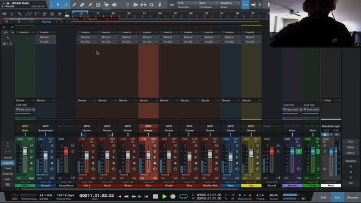The height and width of the screenshot is (203, 361).
Task: Solo the Kick channel
Action: coord(155,151)
